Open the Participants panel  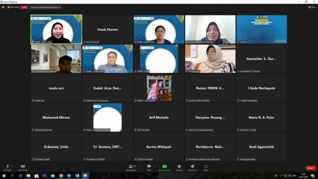coord(131,167)
